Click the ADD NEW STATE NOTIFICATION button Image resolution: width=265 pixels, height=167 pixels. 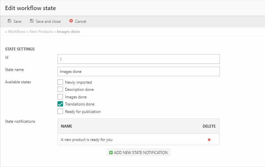(138, 152)
